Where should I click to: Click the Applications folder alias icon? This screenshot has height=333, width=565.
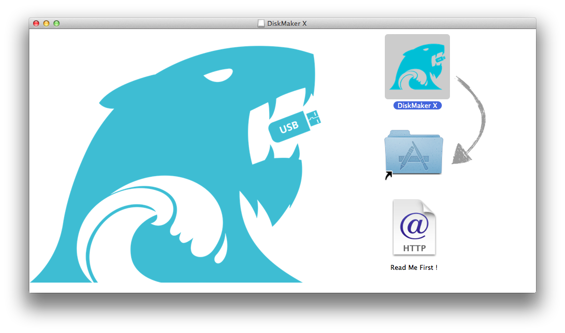click(x=414, y=154)
